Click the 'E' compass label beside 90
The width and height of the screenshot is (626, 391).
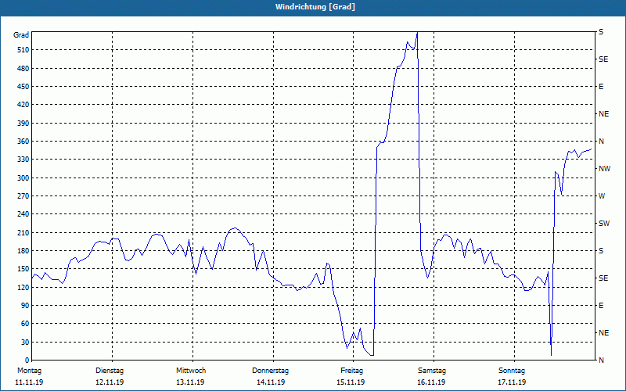[601, 306]
